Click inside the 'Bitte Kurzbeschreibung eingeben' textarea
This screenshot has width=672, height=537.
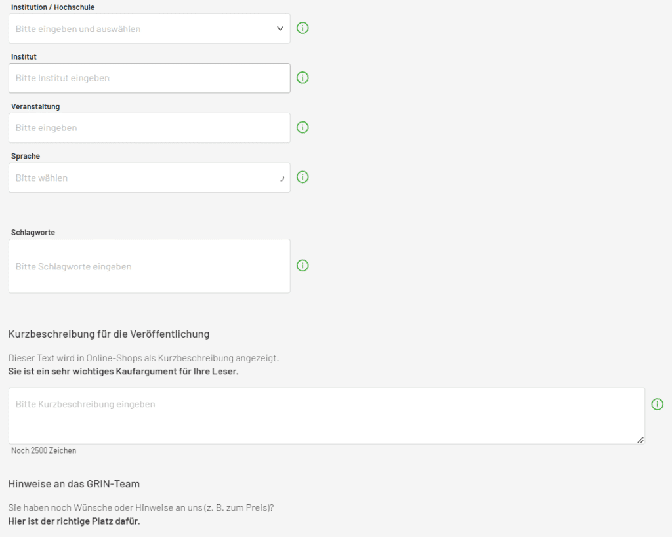pyautogui.click(x=326, y=416)
